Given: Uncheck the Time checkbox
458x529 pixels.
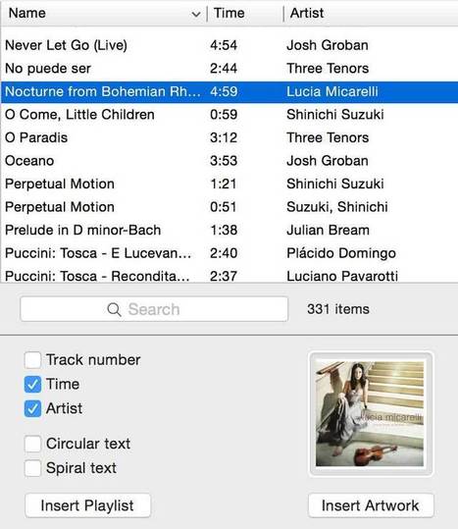Looking at the screenshot, I should click(x=32, y=385).
